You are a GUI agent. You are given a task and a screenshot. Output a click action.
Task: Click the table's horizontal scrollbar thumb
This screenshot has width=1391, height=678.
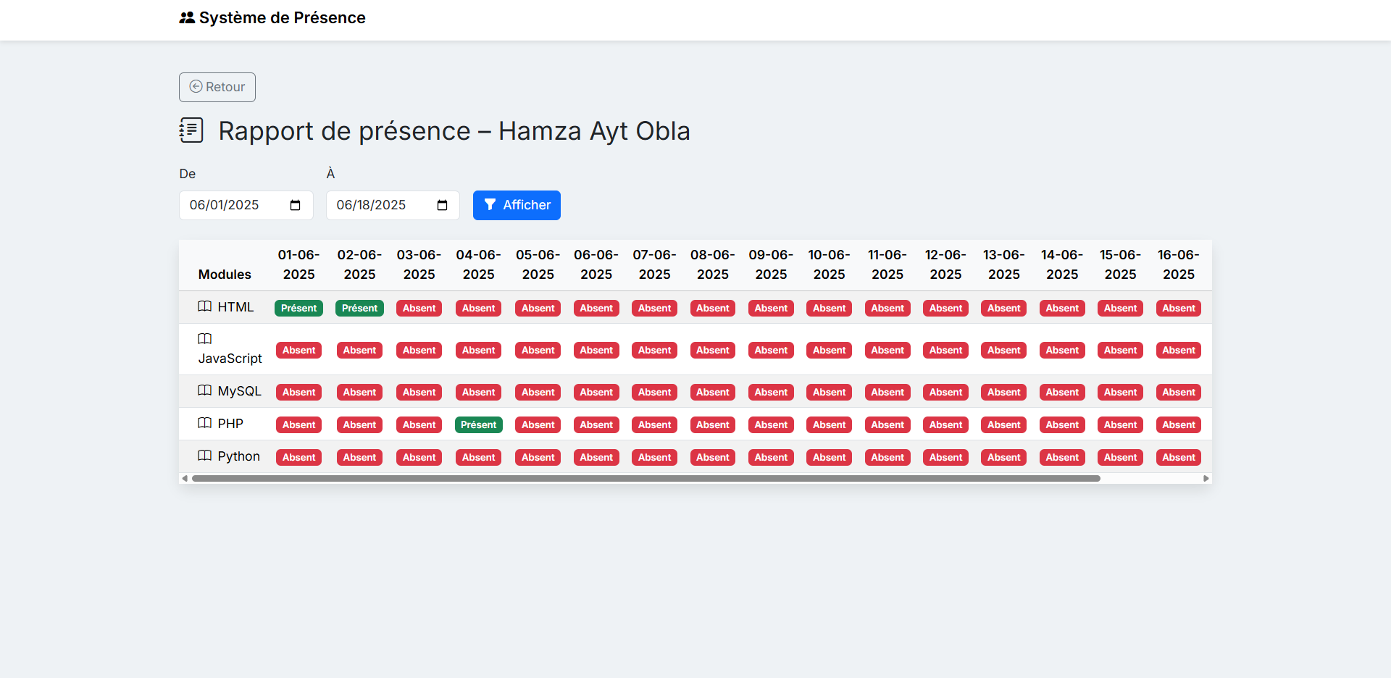(645, 478)
